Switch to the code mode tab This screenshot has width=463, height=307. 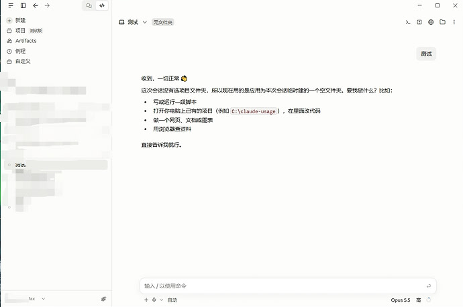(102, 5)
